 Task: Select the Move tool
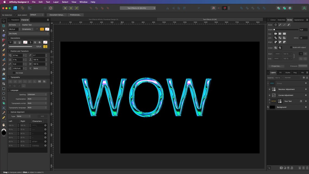point(4,21)
